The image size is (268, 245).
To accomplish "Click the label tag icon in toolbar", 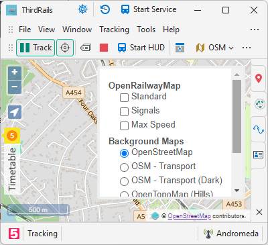I will 86,48.
